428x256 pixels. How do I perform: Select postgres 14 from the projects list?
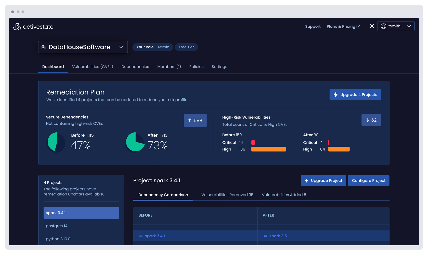coord(57,226)
